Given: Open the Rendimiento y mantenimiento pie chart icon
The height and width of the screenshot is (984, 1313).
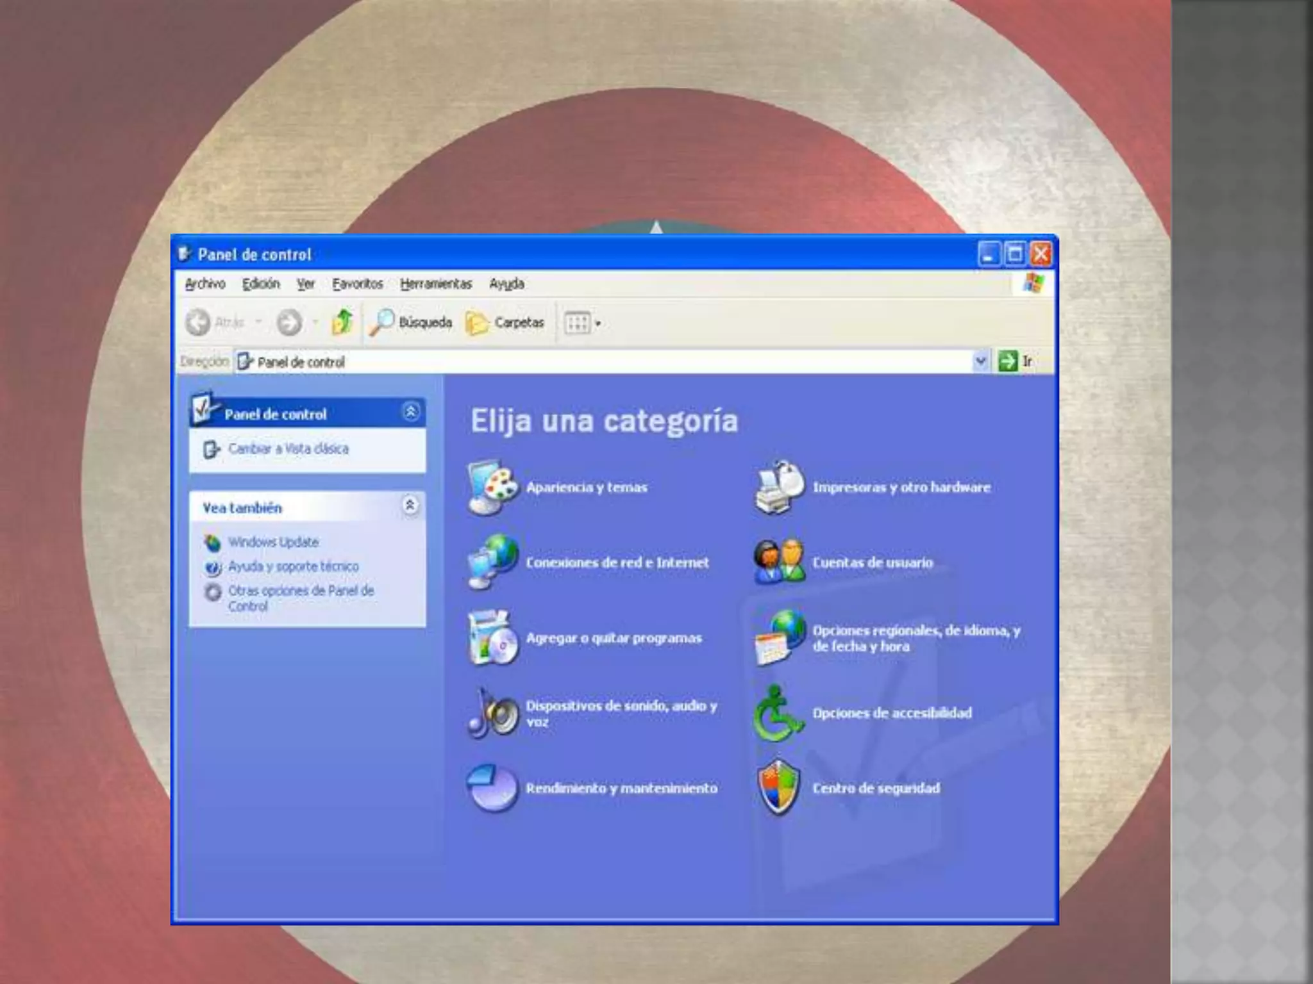Looking at the screenshot, I should click(x=492, y=788).
